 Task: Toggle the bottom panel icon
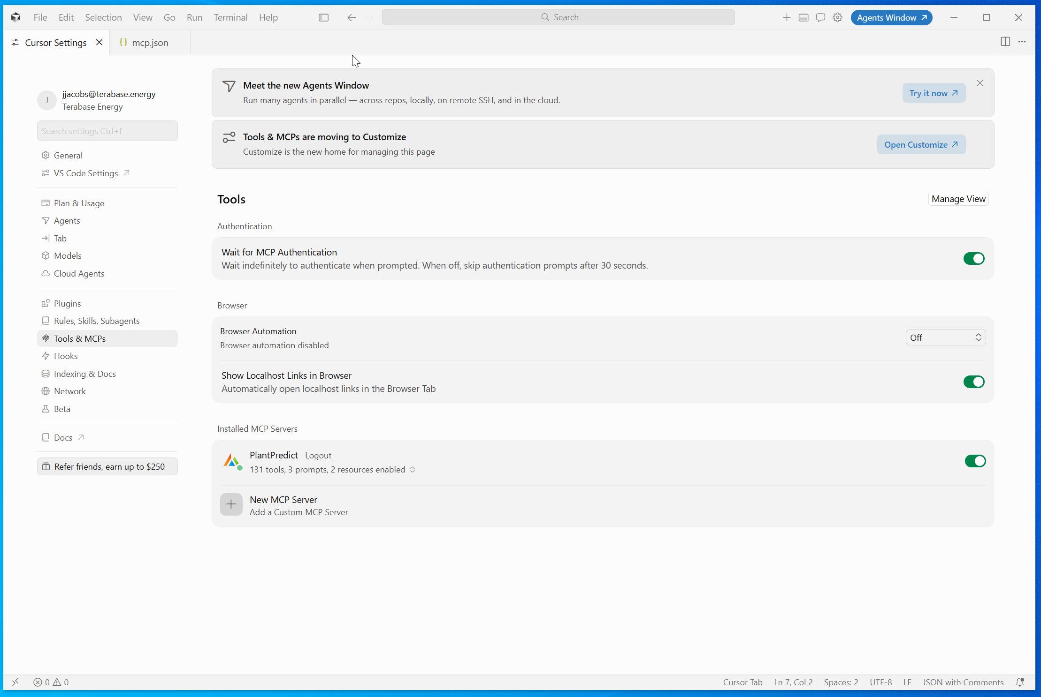pos(804,17)
